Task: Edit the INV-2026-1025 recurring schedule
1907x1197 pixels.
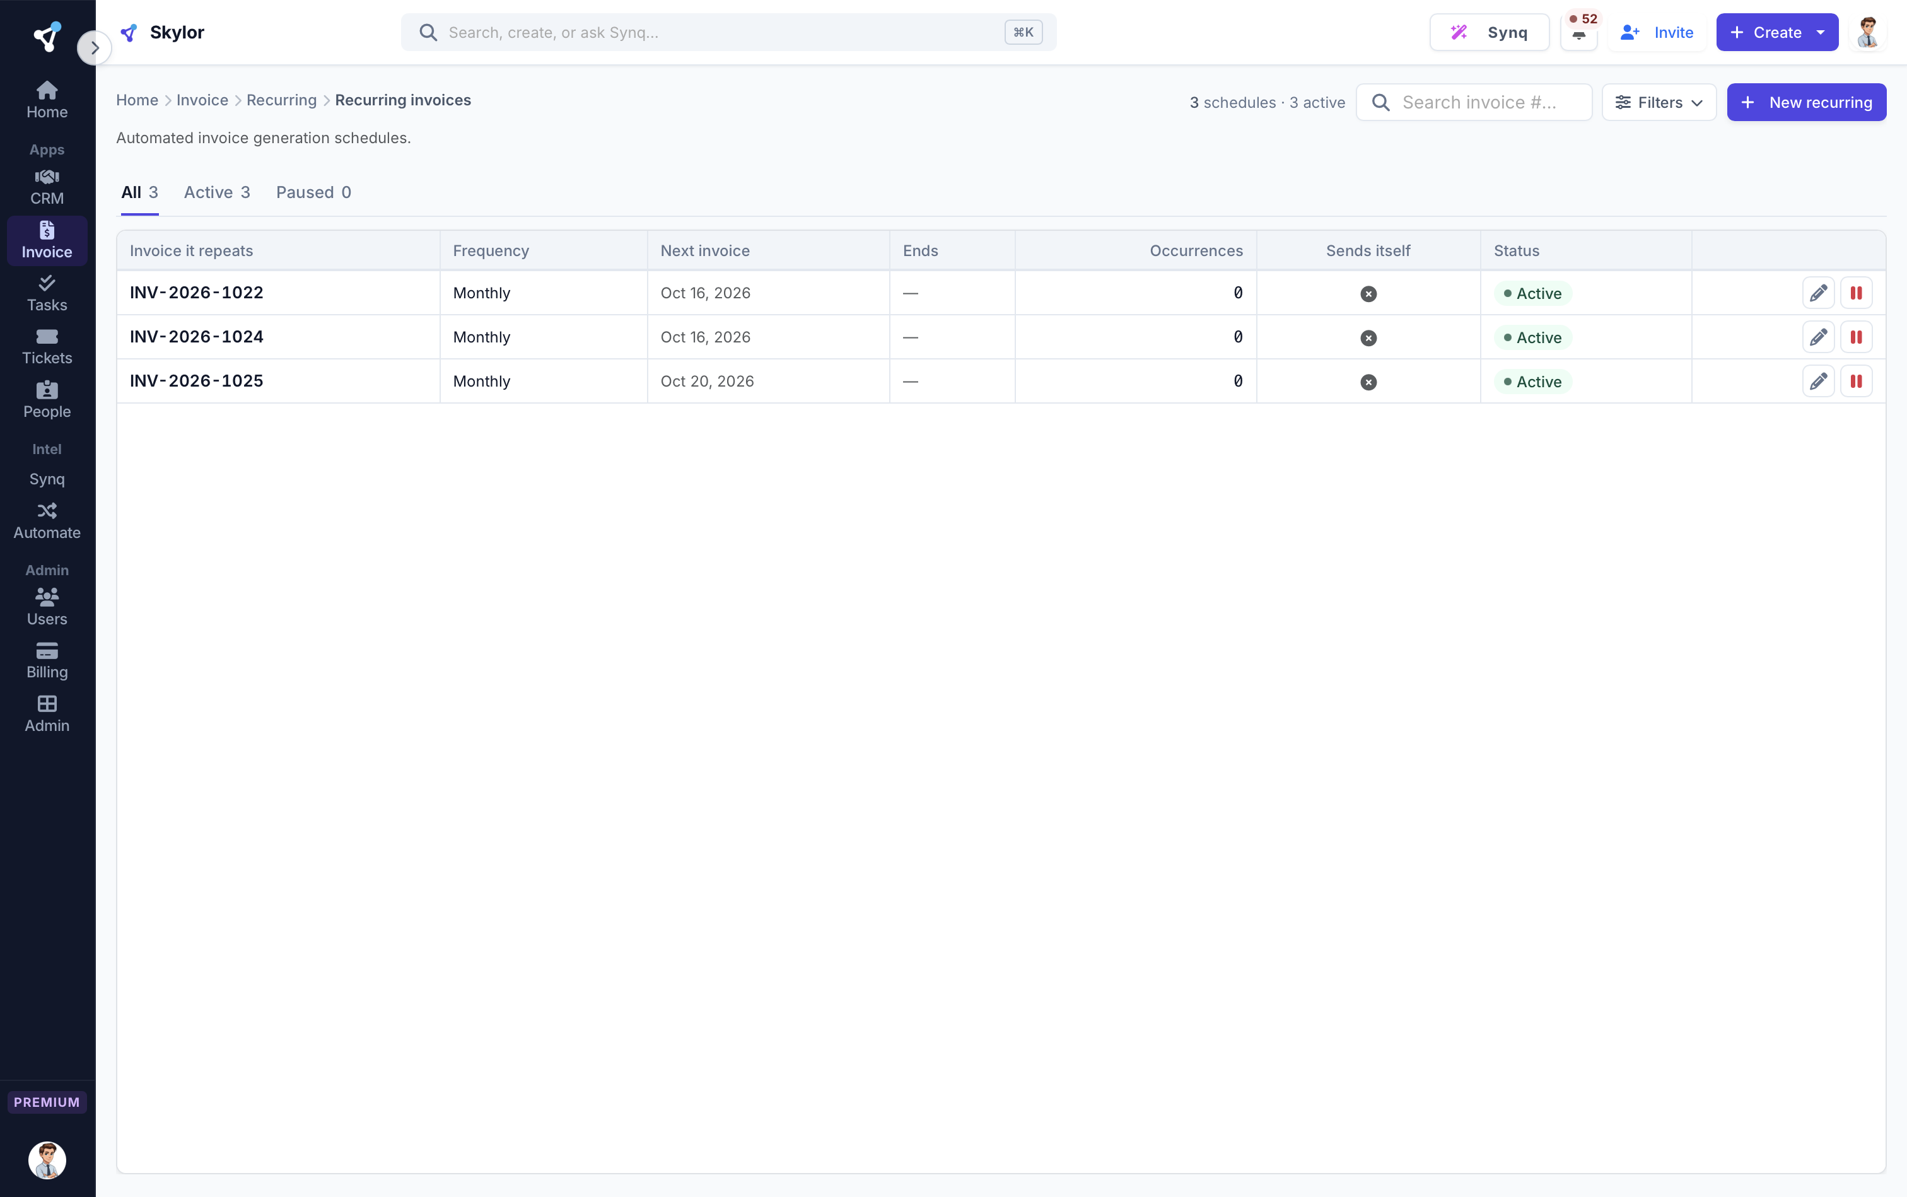Action: (x=1818, y=382)
